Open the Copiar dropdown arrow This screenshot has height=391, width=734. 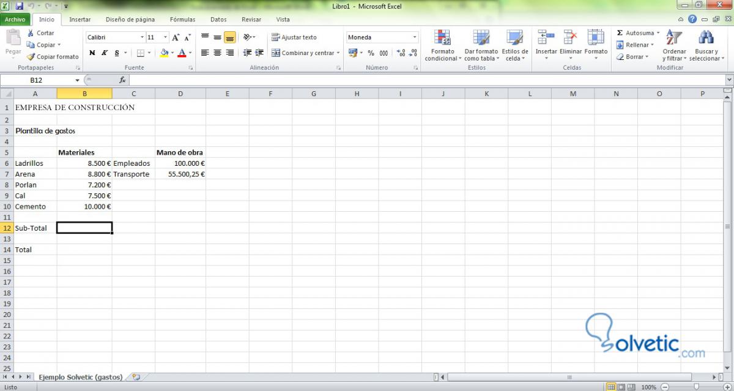click(59, 45)
